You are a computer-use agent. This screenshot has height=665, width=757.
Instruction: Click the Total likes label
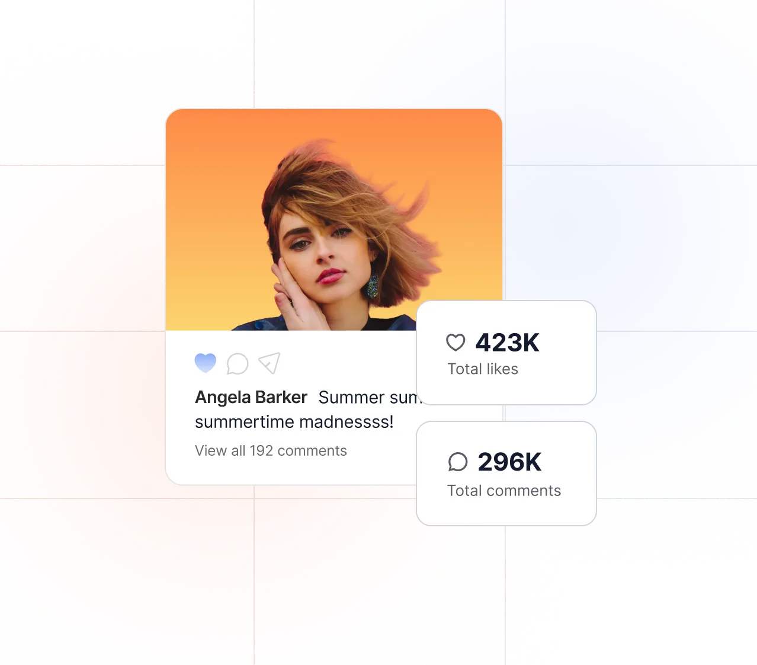[x=483, y=369]
